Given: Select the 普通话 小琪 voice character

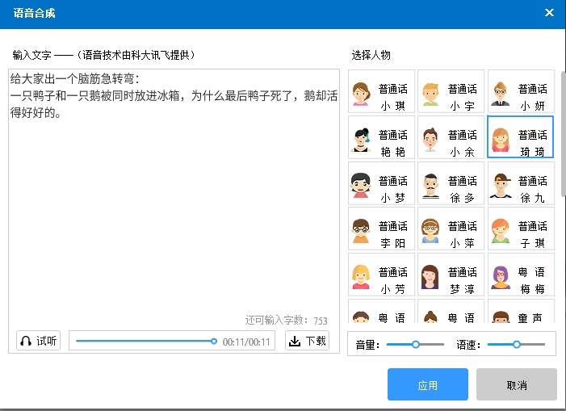Looking at the screenshot, I should tap(381, 92).
